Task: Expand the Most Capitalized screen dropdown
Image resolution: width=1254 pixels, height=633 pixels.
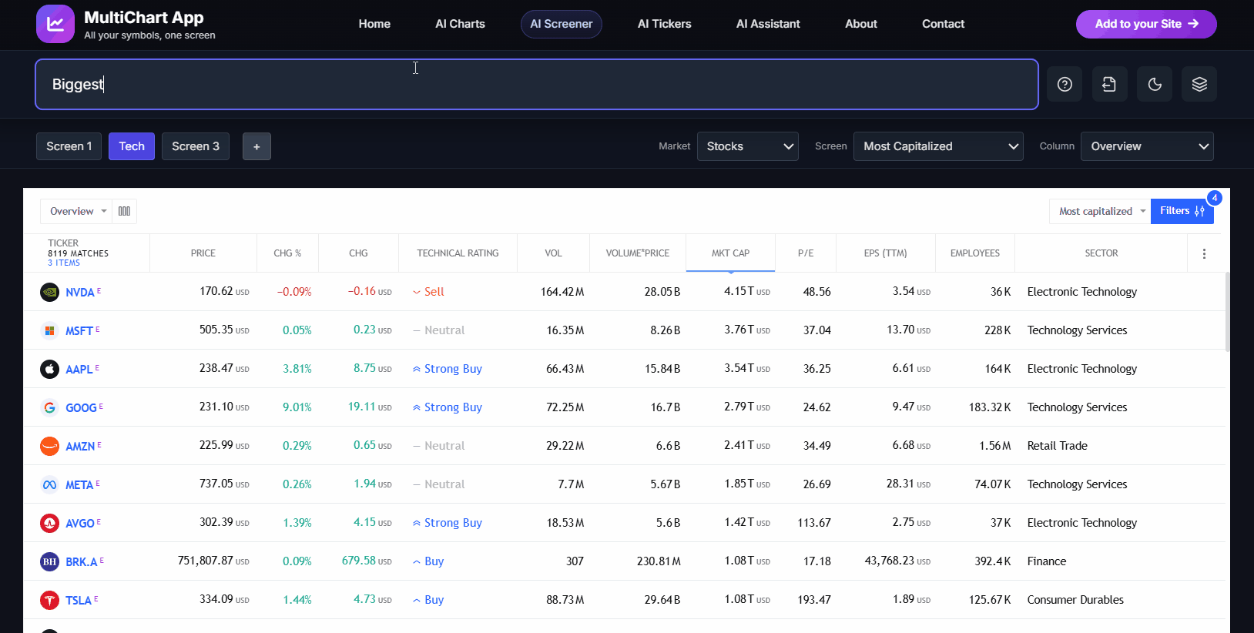Action: pyautogui.click(x=937, y=146)
